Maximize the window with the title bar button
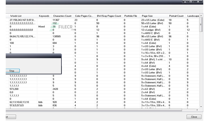Screen dimensions: 209x121 (191, 1)
